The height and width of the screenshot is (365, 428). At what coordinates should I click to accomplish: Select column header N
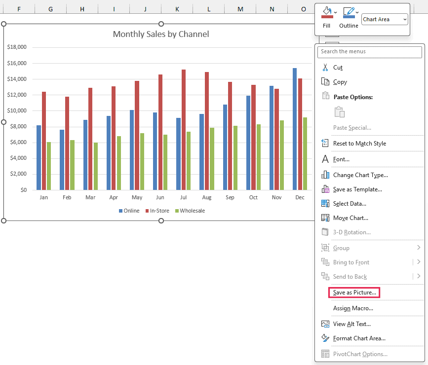click(272, 9)
